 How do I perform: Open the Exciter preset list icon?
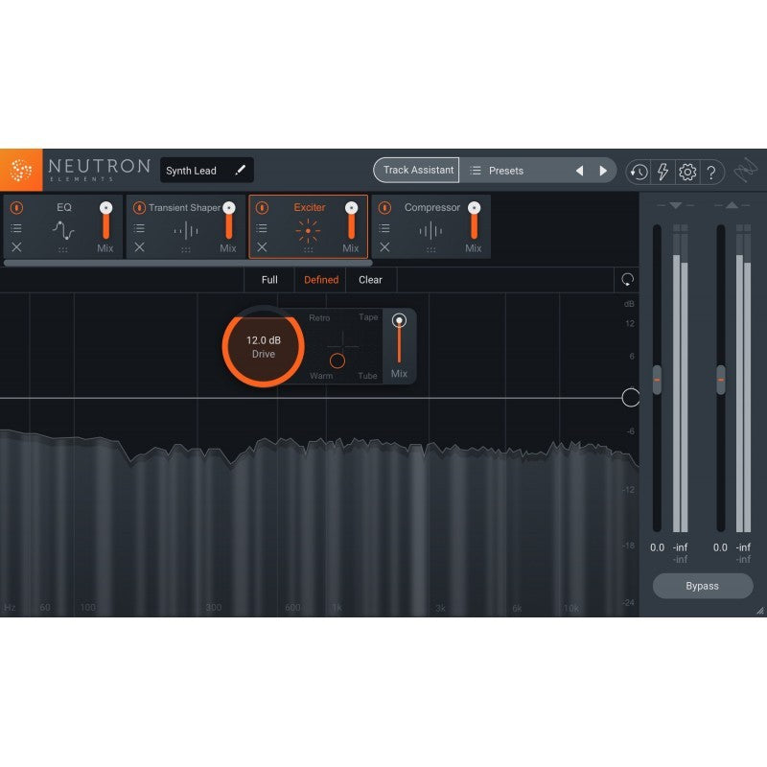click(261, 228)
